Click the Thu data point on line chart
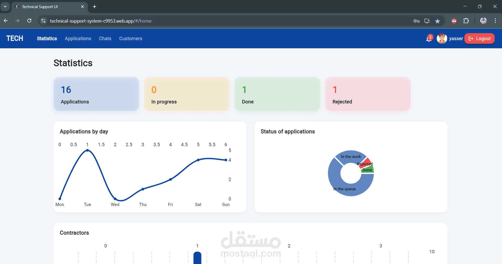This screenshot has height=264, width=502. coord(143,189)
